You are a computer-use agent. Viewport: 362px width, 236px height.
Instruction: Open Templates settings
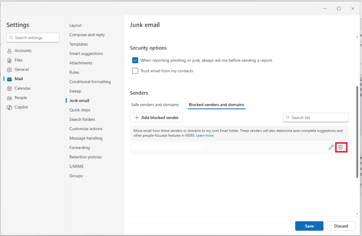[78, 44]
